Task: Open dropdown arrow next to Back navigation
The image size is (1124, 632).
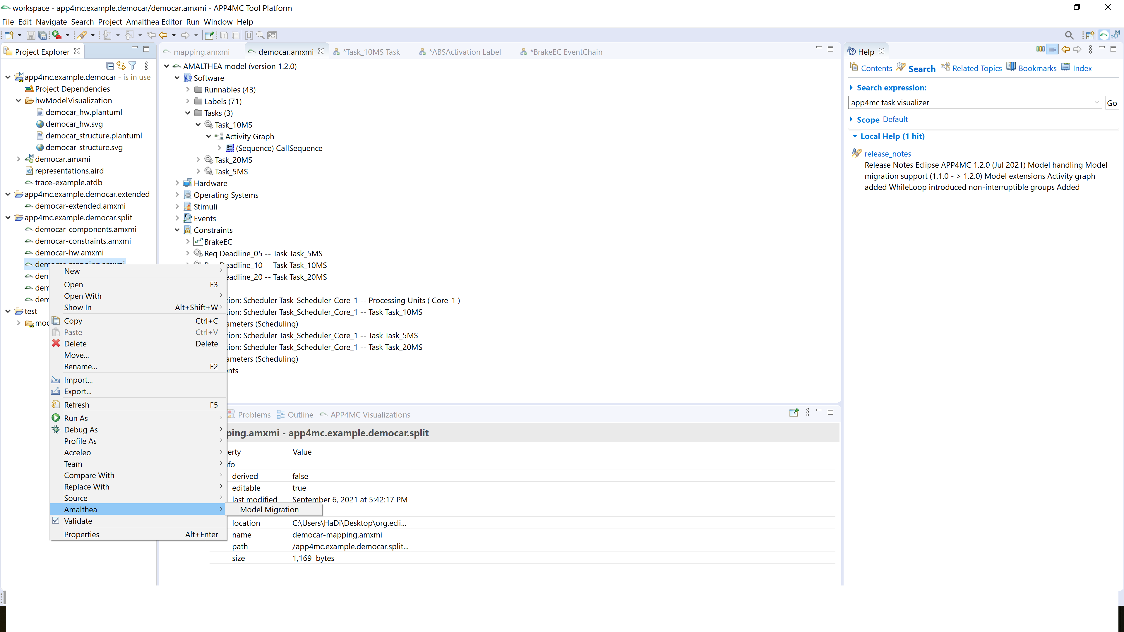Action: tap(174, 35)
